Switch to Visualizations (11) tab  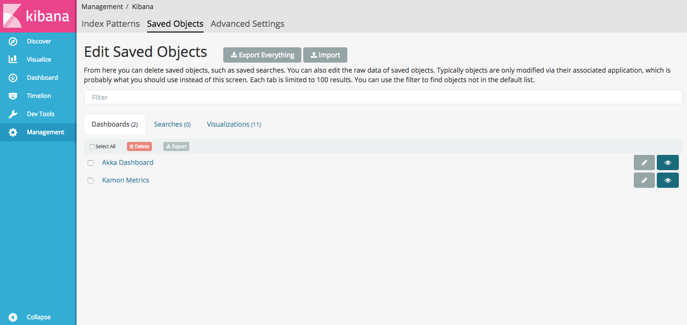[x=234, y=124]
